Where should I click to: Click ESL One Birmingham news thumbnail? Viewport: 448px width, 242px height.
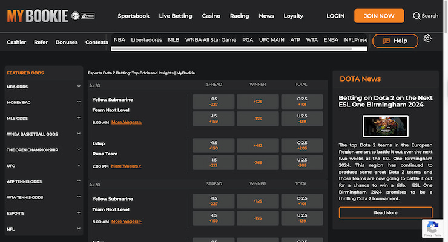[x=386, y=126]
